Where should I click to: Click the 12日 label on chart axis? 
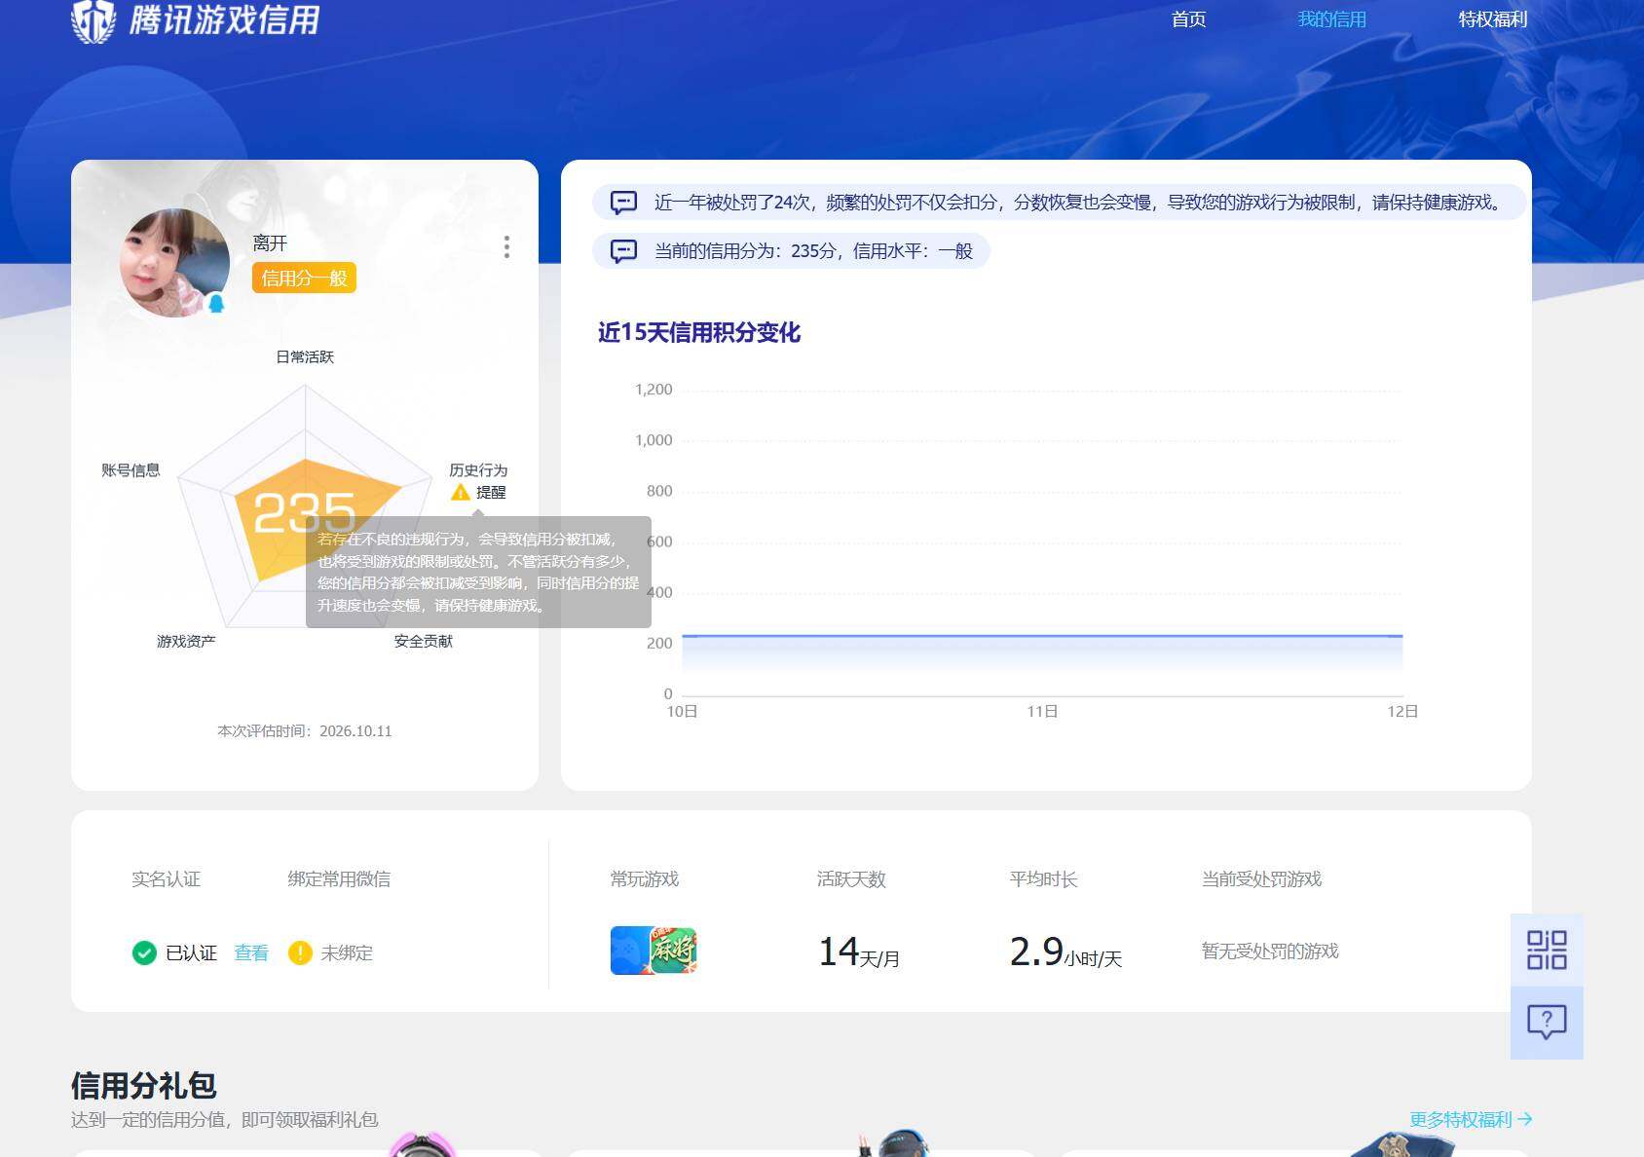click(x=1402, y=712)
